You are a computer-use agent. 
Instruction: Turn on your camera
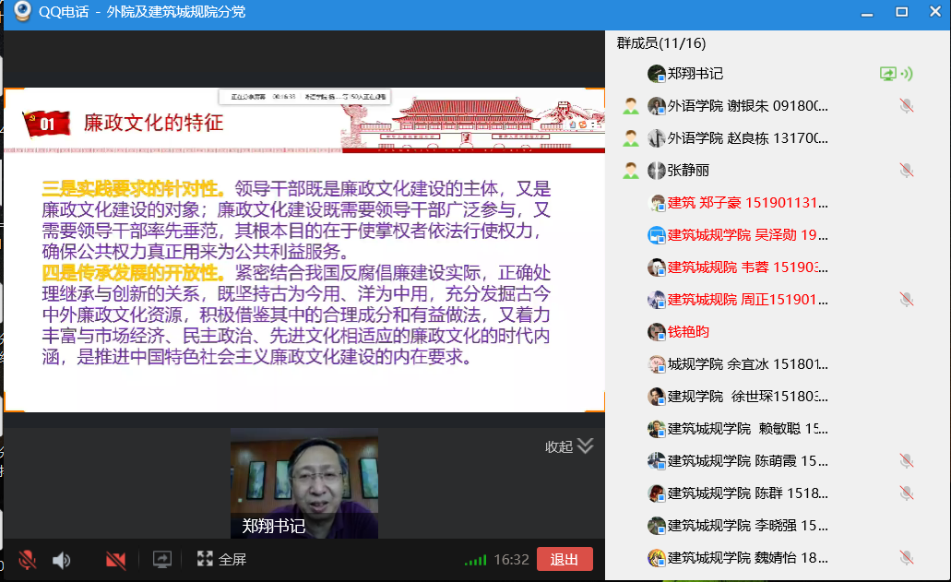(x=115, y=559)
